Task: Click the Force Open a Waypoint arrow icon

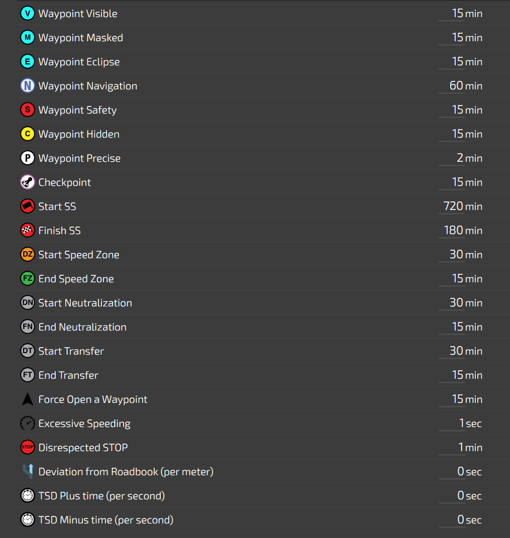Action: tap(27, 399)
